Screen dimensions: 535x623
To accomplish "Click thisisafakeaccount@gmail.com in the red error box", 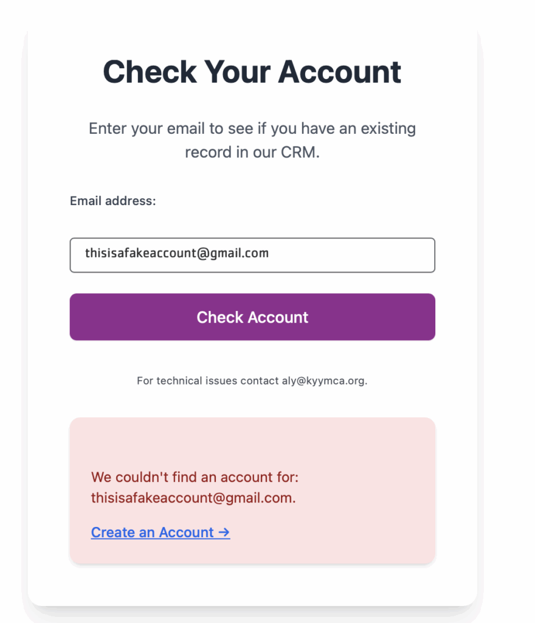I will coord(192,498).
